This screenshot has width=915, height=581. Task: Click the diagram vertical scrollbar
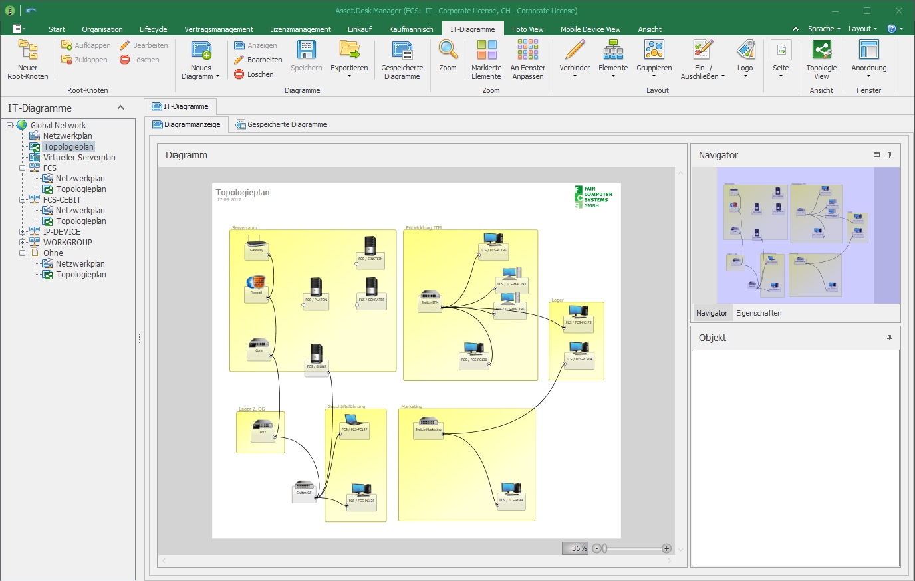click(x=680, y=362)
